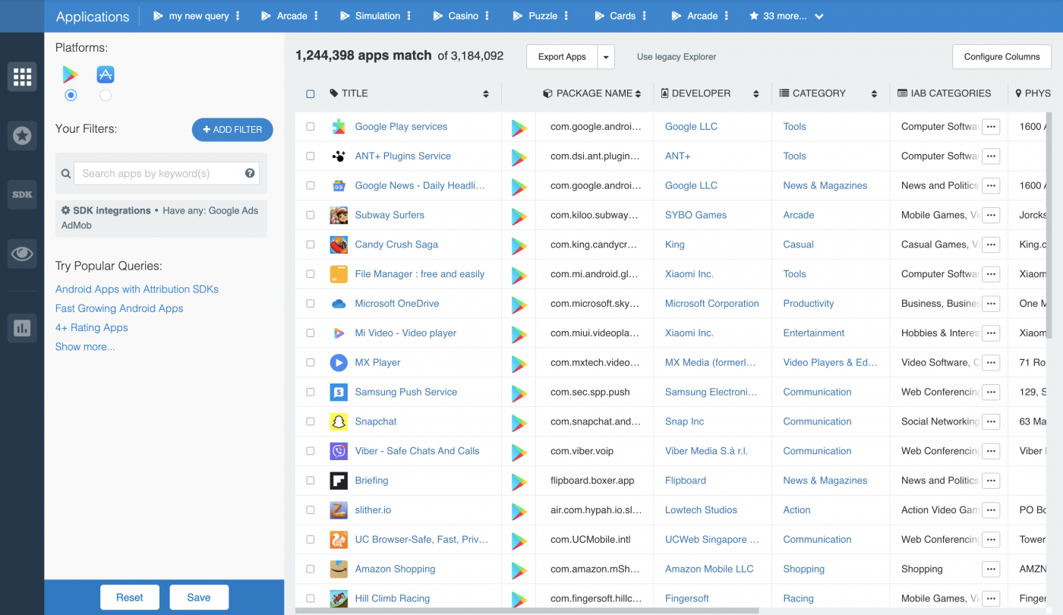The width and height of the screenshot is (1063, 615).
Task: Click the Export Apps button
Action: pos(562,57)
